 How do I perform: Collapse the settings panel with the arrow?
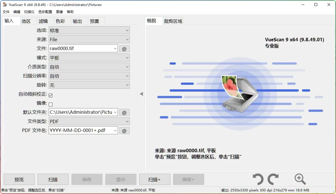(141, 94)
